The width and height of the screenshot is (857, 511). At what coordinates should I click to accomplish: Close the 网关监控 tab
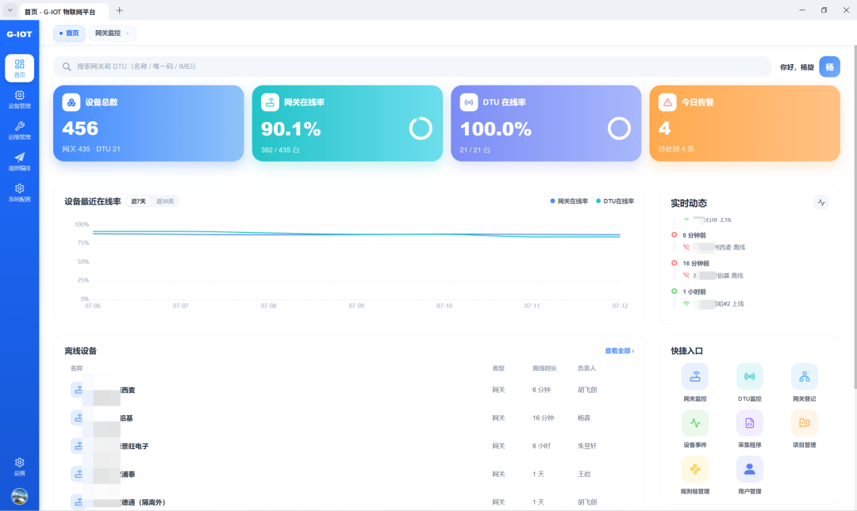click(x=127, y=33)
